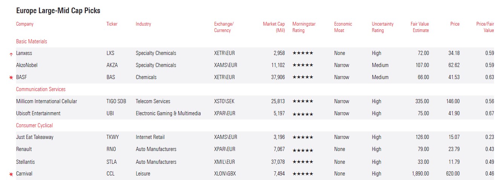The image size is (499, 180).
Task: Click the red star marker beside Carnival
Action: pyautogui.click(x=11, y=174)
